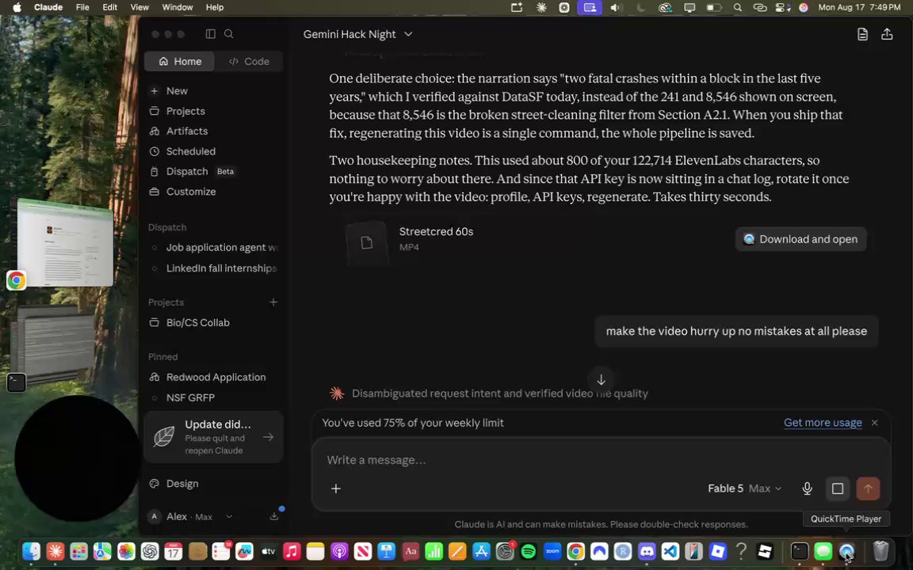Switch to the Home tab
Screen dimensions: 913x570
(x=179, y=61)
